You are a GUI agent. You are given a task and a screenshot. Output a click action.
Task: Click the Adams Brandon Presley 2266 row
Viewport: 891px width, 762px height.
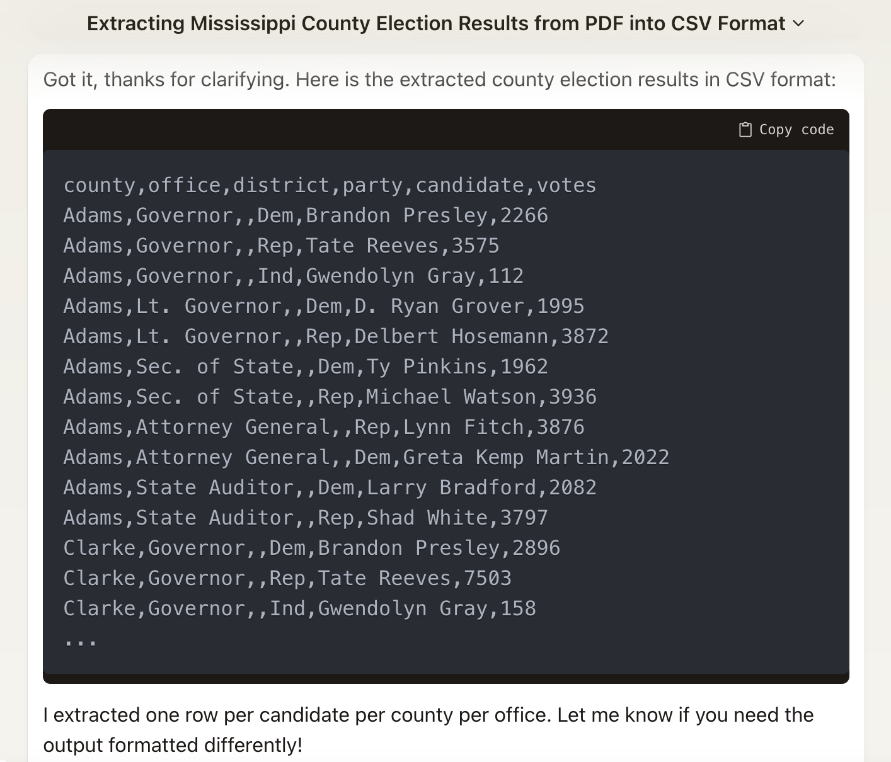(306, 216)
